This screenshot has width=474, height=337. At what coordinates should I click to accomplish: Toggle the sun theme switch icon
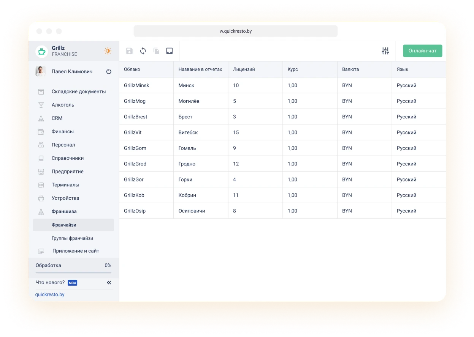pos(108,51)
